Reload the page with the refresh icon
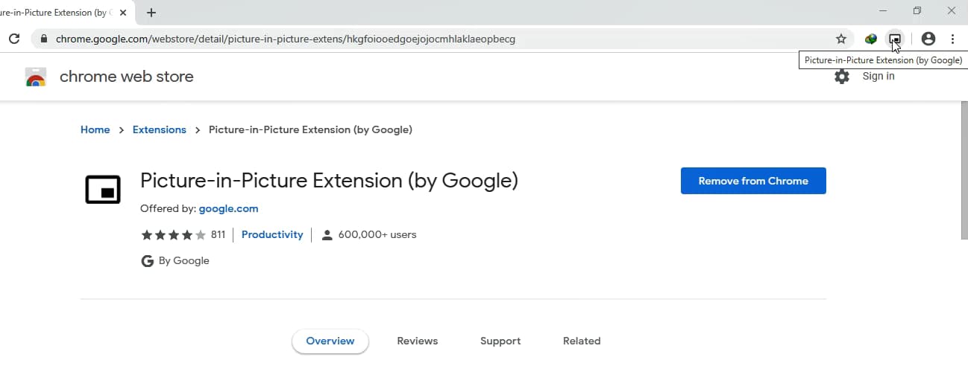968x366 pixels. pos(13,39)
